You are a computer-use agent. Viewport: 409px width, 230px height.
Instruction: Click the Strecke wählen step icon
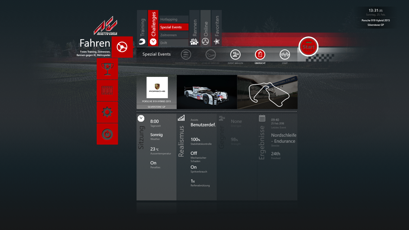(211, 54)
